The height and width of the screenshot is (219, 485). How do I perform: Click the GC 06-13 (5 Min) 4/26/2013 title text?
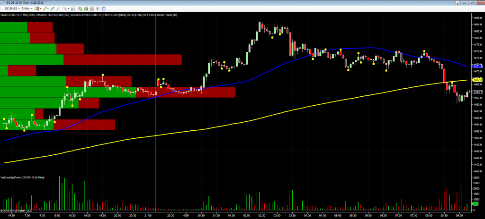25,2
